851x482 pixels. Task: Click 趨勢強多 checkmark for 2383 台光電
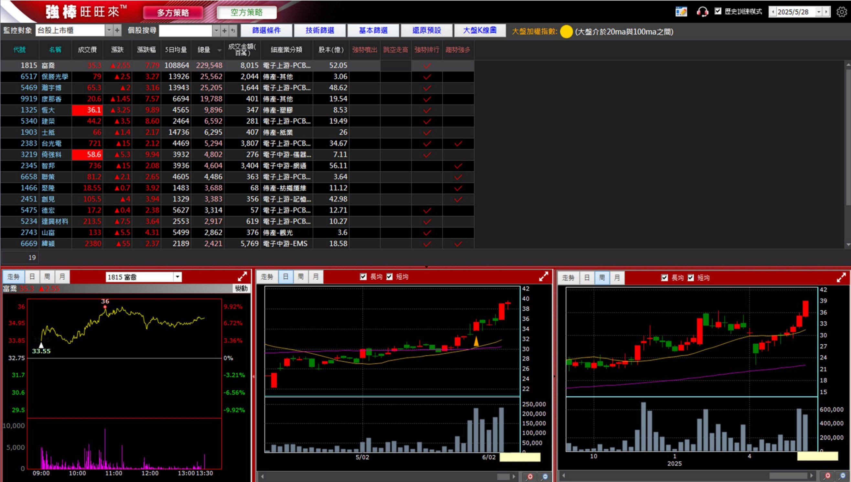[x=458, y=144]
